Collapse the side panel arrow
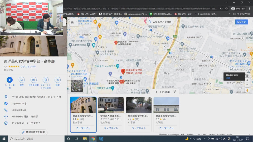Viewport: 253px width, 142px height. (x=69, y=76)
